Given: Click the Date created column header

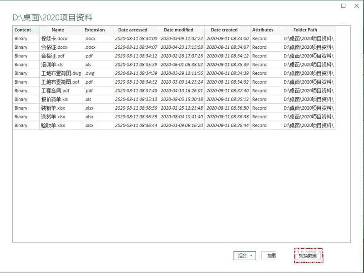Looking at the screenshot, I should tap(224, 30).
